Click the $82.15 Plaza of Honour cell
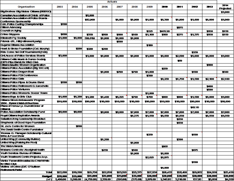This screenshot has width=234, height=181. coord(194,107)
